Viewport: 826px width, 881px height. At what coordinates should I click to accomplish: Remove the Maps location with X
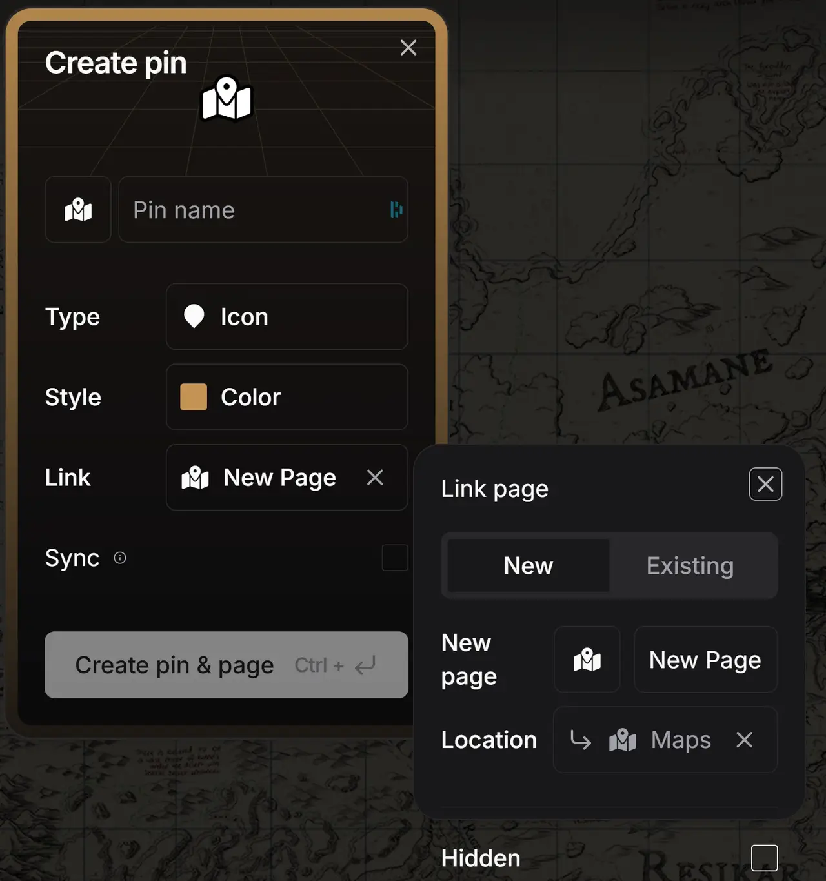pos(745,740)
